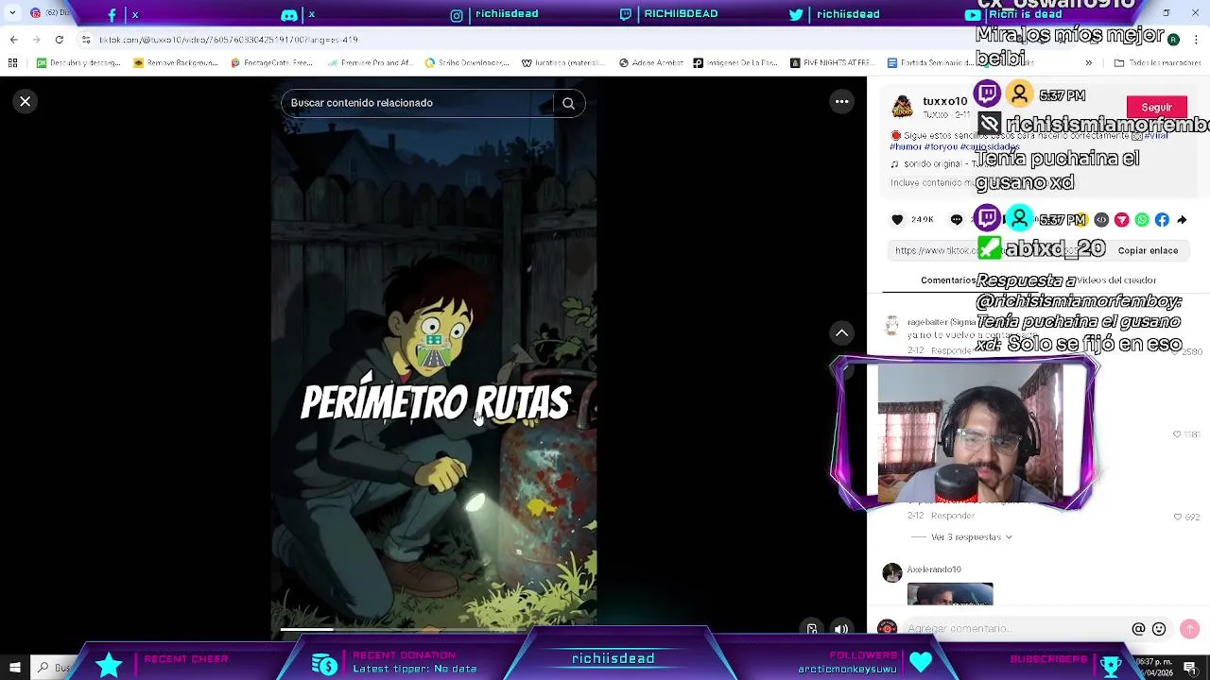This screenshot has width=1210, height=680.
Task: Select Videos del creador tab
Action: [1115, 280]
